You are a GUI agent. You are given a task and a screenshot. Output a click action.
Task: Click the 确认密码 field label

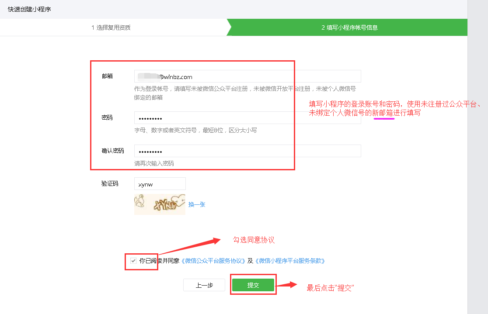[112, 151]
